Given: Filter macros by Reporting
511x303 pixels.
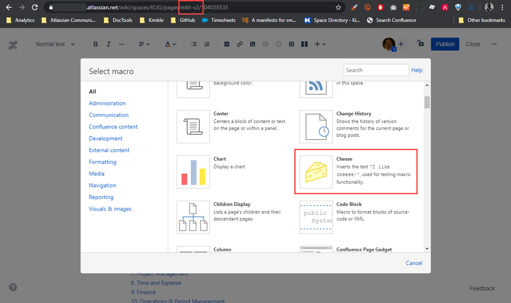Looking at the screenshot, I should tap(101, 198).
